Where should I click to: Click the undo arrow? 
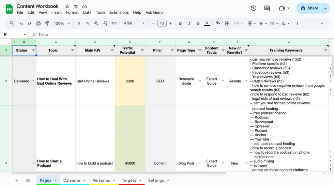[x=21, y=23]
